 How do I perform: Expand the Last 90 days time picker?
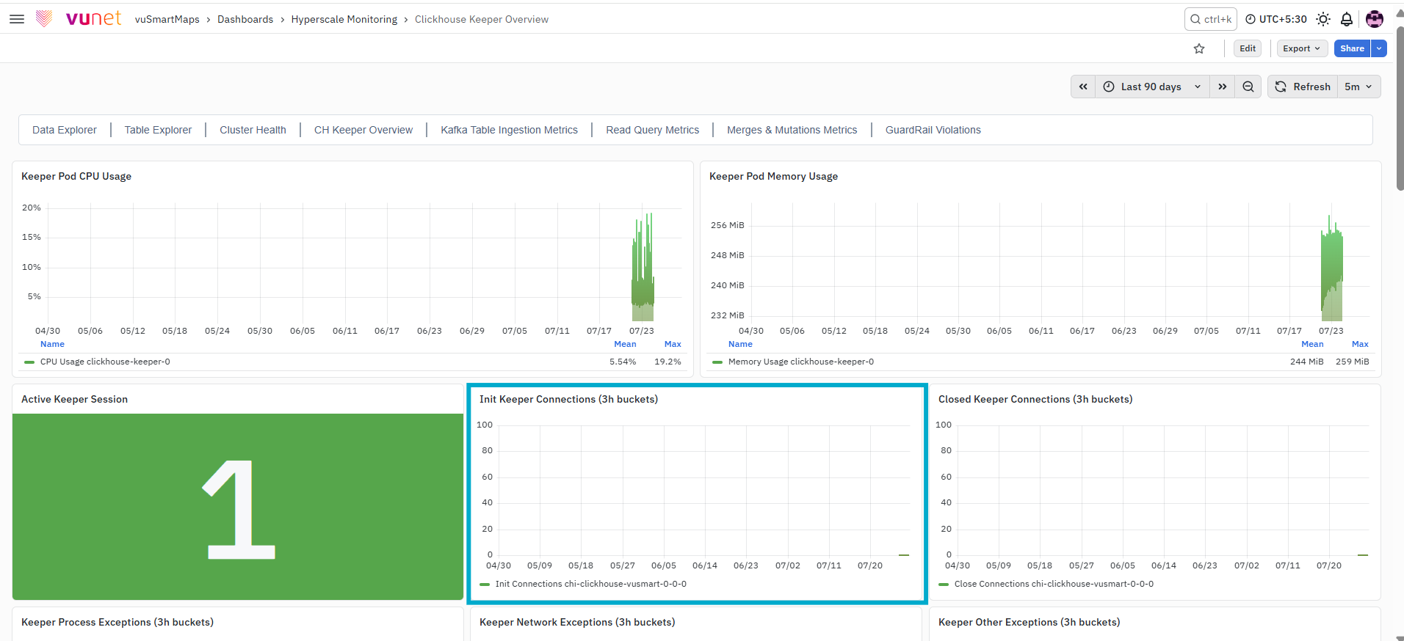coord(1152,87)
